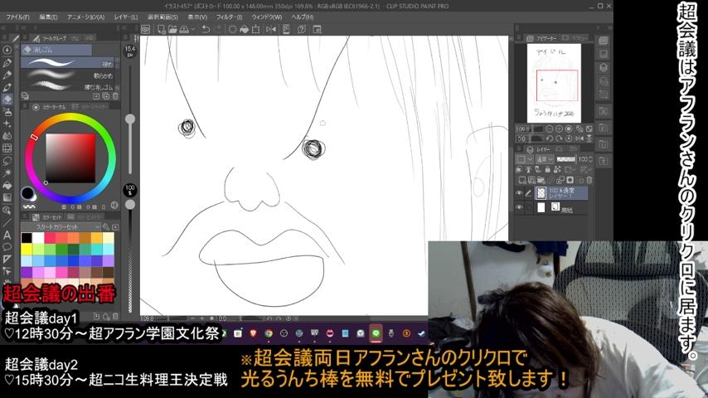Open the File menu
The height and width of the screenshot is (398, 708).
click(x=17, y=17)
